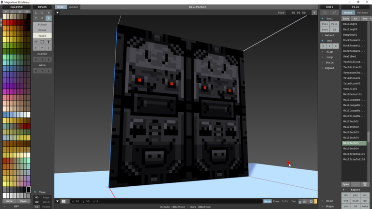Export model as obj
This screenshot has width=372, height=209.
(x=346, y=194)
